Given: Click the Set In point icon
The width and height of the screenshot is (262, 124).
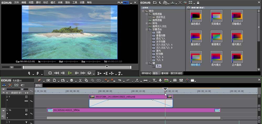Looking at the screenshot, I should [29, 73].
